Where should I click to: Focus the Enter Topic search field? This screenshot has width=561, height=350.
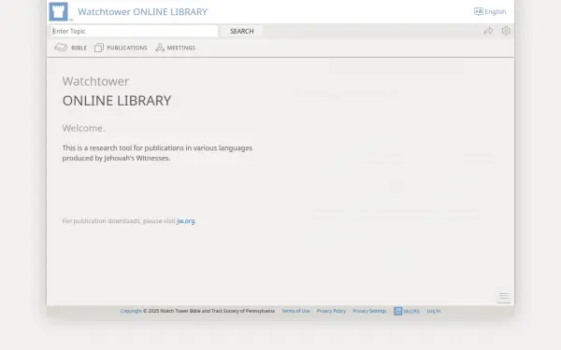pos(135,31)
